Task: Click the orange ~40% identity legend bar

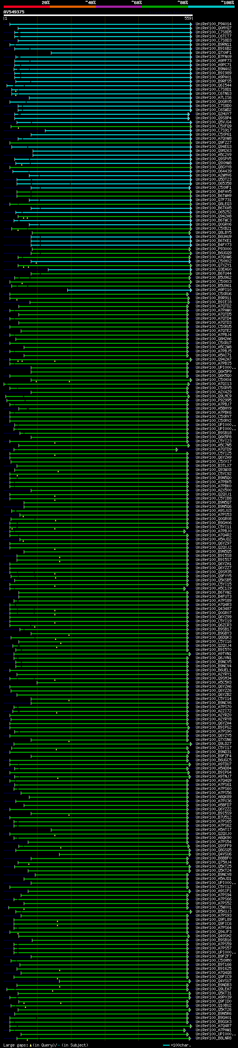Action: (x=73, y=7)
